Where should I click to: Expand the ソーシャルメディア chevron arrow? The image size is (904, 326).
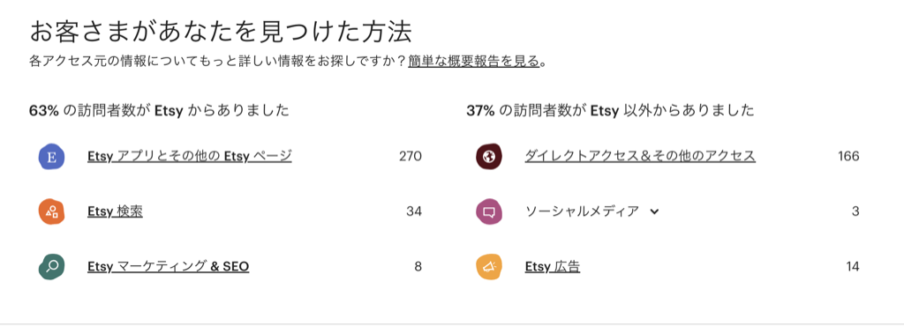coord(654,211)
